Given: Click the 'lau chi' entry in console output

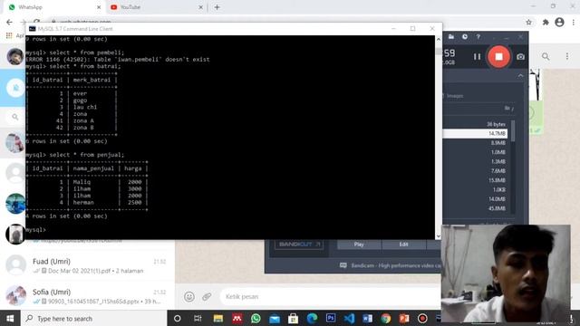Looking at the screenshot, I should point(84,107).
